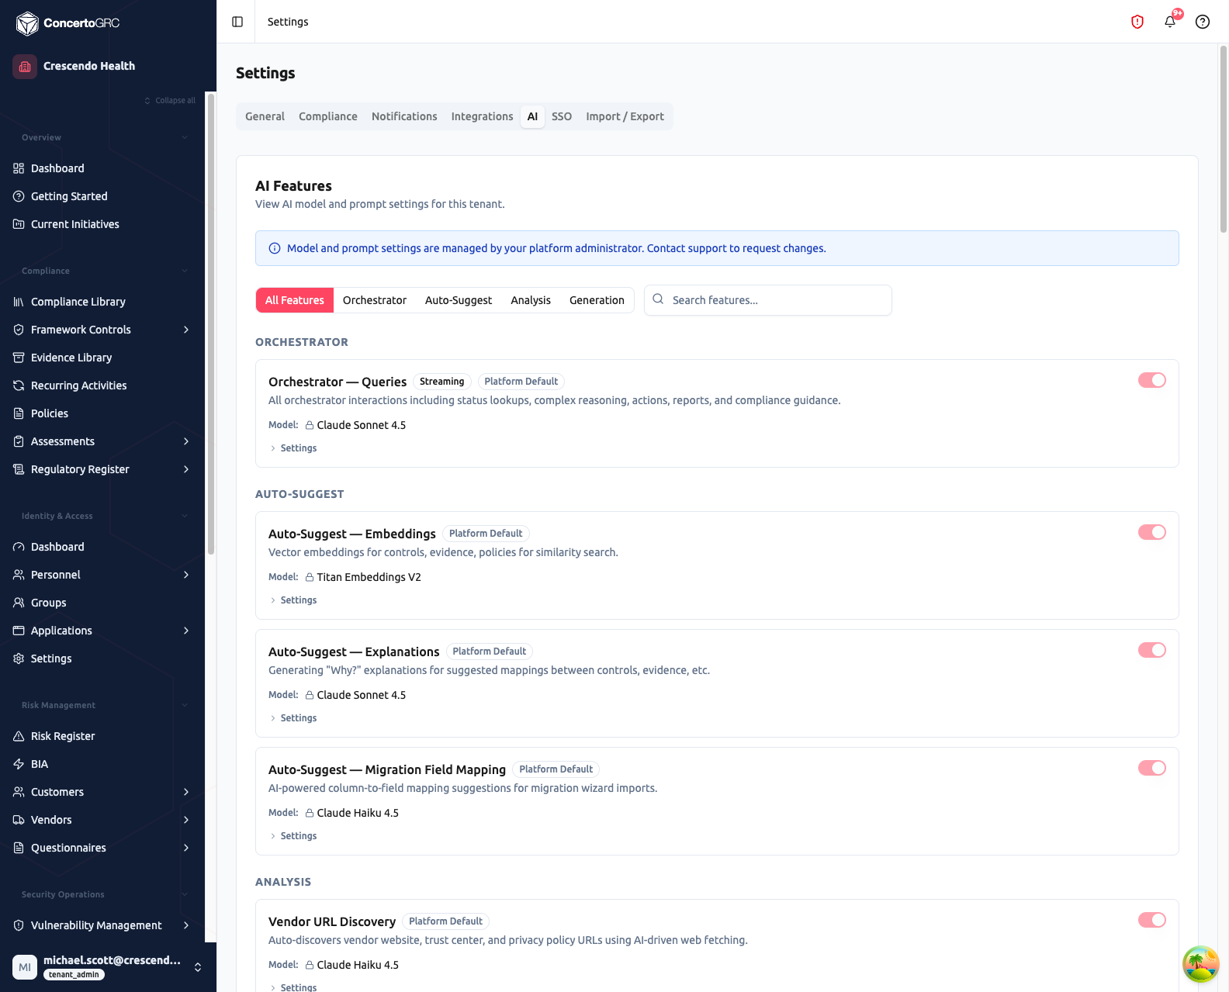Image resolution: width=1229 pixels, height=992 pixels.
Task: Open Risk Register
Action: point(63,736)
